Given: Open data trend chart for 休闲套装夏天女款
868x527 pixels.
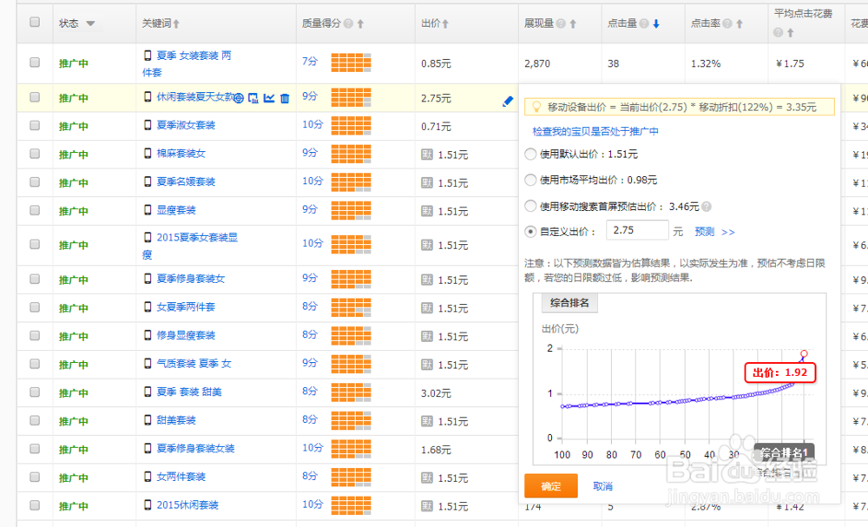Looking at the screenshot, I should (268, 98).
